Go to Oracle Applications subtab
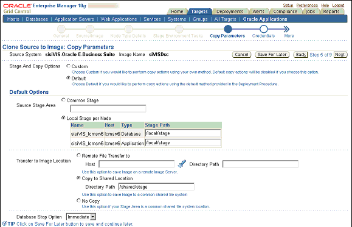 pos(265,19)
